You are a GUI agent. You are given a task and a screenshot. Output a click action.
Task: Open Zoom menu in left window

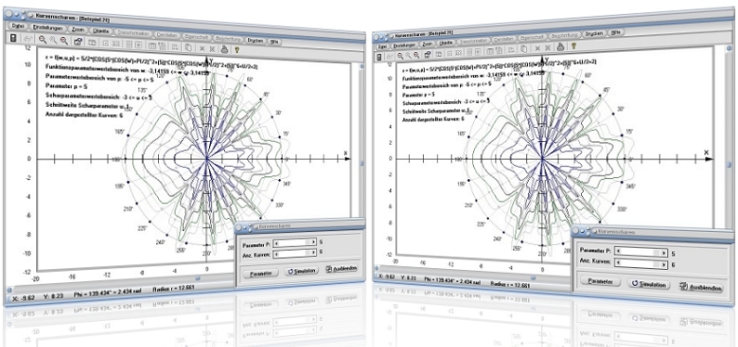coord(78,30)
